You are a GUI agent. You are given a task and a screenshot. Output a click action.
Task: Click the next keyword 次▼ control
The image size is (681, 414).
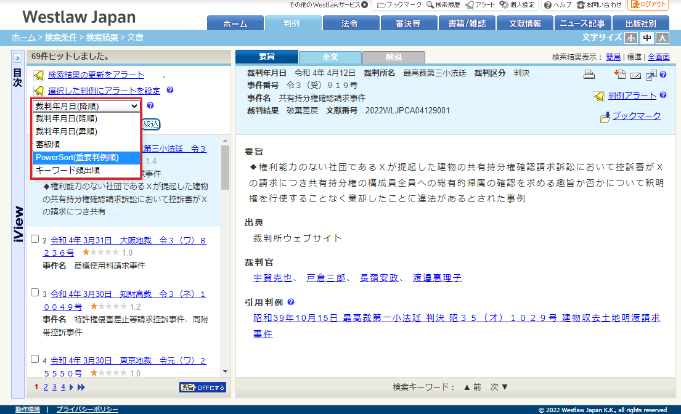pos(499,387)
